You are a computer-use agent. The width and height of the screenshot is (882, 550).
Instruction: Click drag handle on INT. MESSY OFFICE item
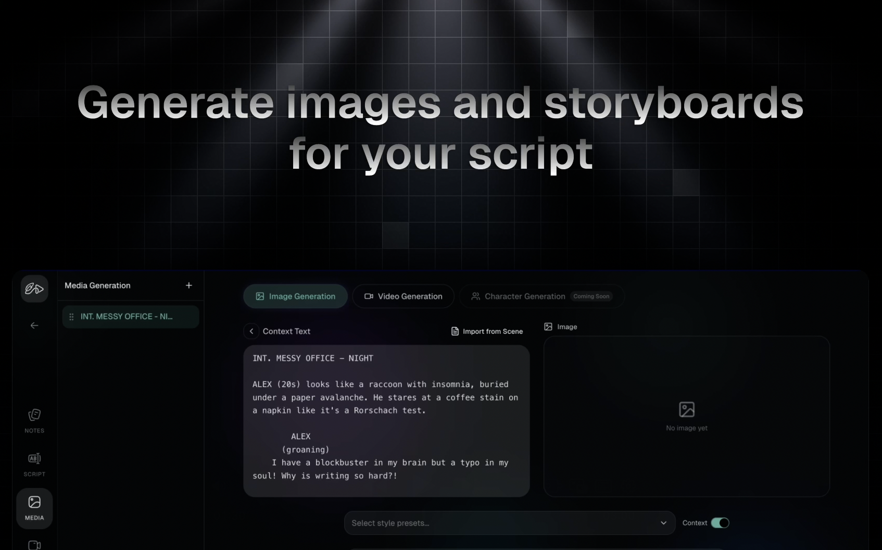pos(71,317)
